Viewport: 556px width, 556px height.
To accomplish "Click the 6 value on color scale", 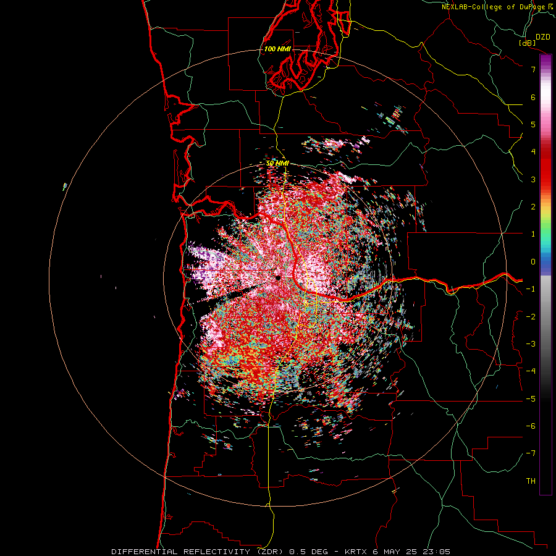I will click(x=533, y=97).
